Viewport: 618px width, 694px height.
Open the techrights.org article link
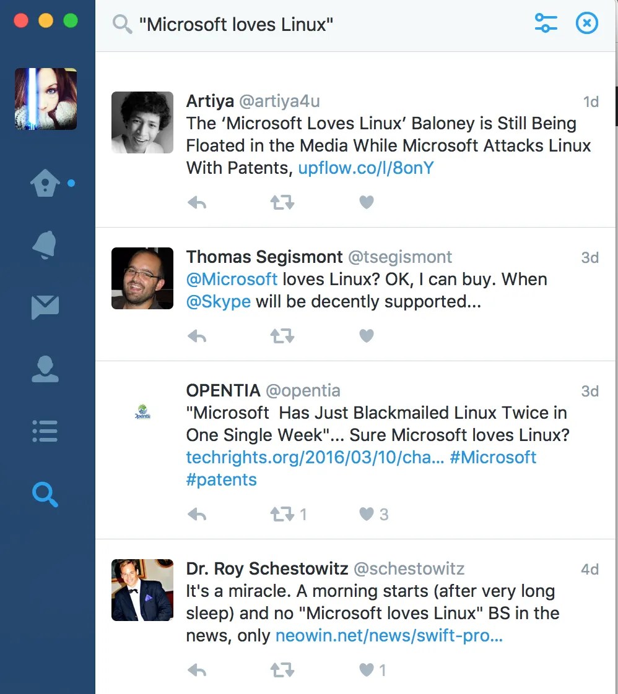[315, 457]
